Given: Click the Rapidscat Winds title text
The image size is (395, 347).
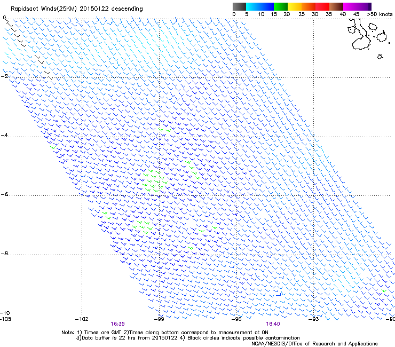Looking at the screenshot, I should point(76,9).
